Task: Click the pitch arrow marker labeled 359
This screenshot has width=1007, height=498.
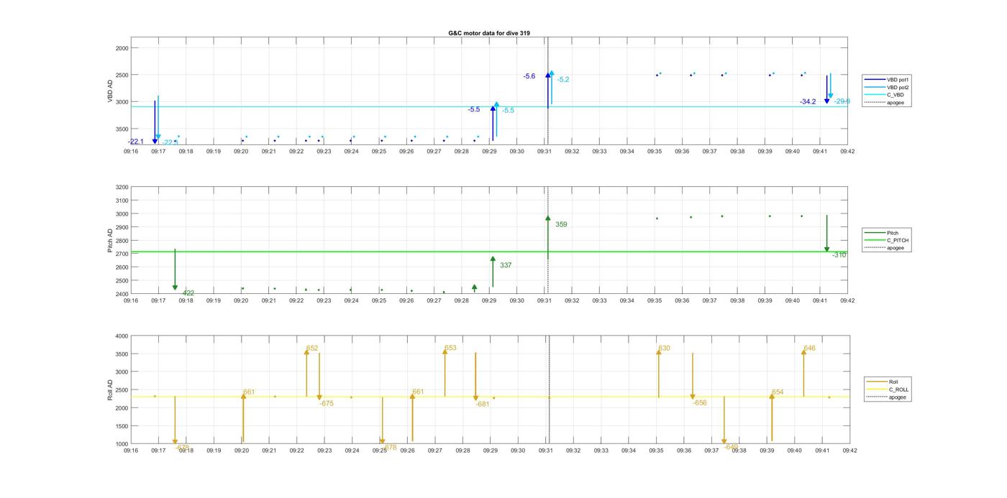Action: pyautogui.click(x=548, y=218)
